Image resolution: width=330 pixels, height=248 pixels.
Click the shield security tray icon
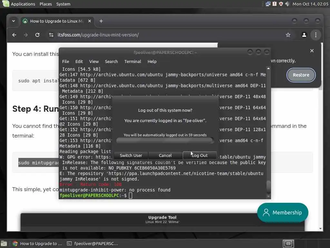[281, 4]
